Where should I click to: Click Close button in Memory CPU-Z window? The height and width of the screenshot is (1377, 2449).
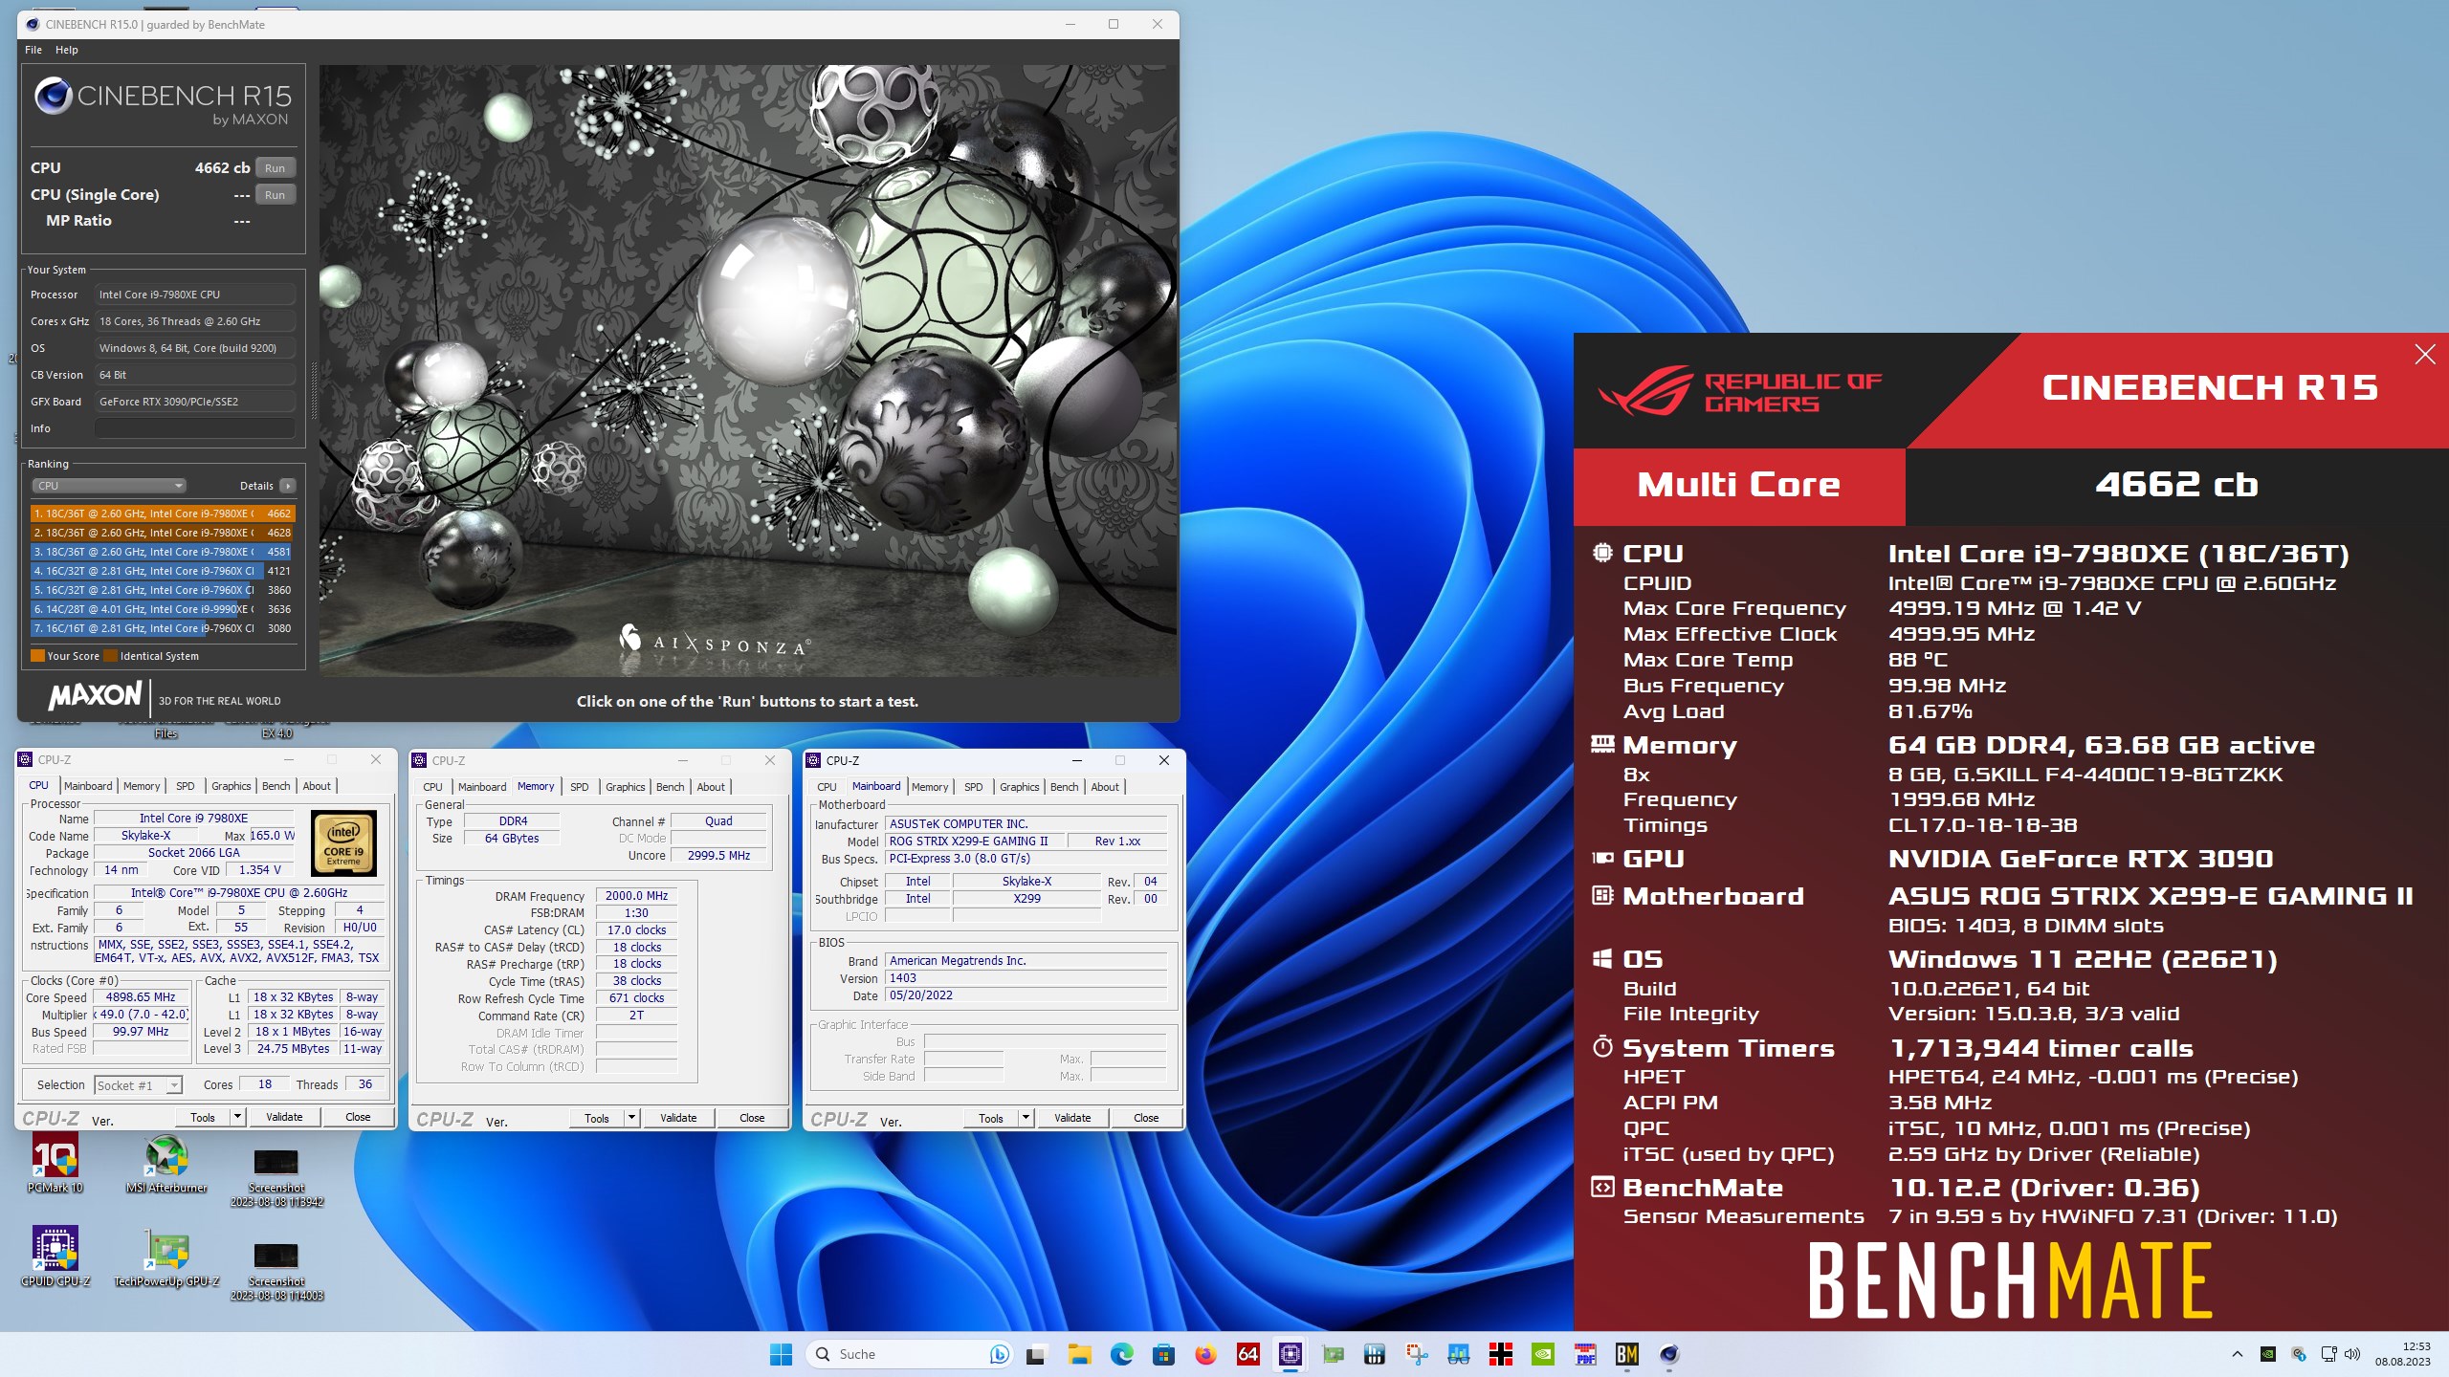pos(752,1118)
